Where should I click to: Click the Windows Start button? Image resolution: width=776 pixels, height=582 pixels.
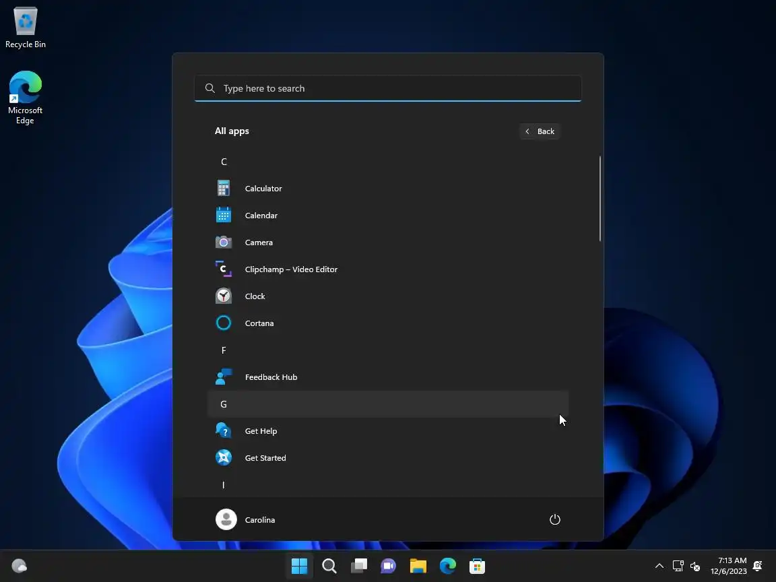[299, 566]
